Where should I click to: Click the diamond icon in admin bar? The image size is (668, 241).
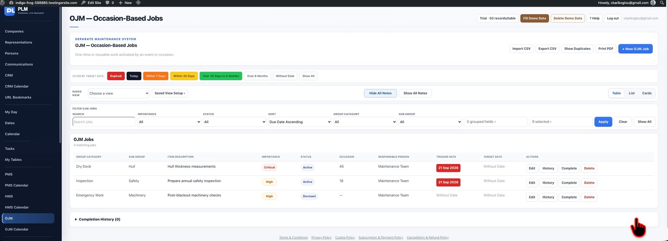click(x=138, y=2)
